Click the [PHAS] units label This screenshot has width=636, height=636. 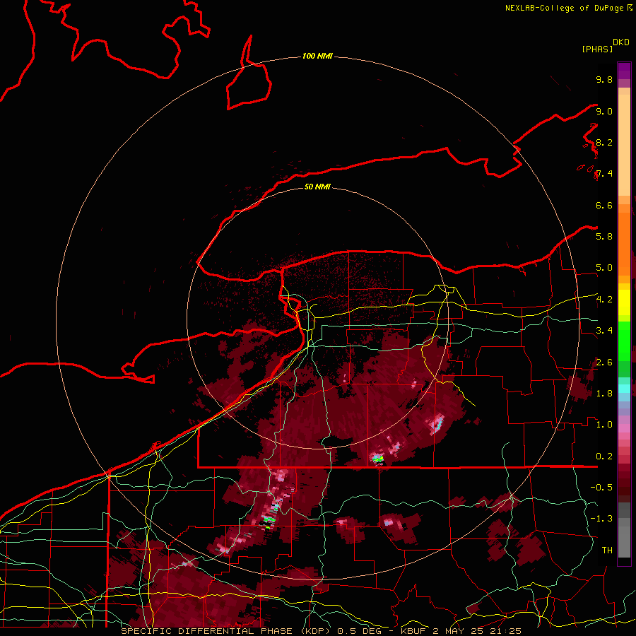(x=597, y=49)
